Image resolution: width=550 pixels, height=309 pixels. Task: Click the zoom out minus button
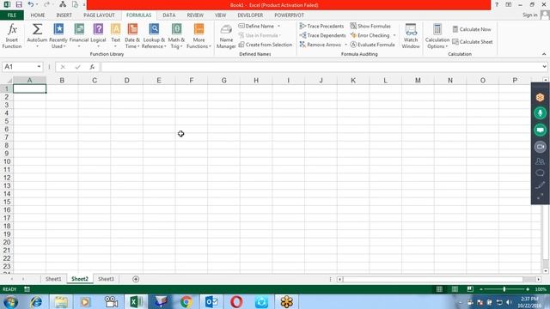click(481, 289)
